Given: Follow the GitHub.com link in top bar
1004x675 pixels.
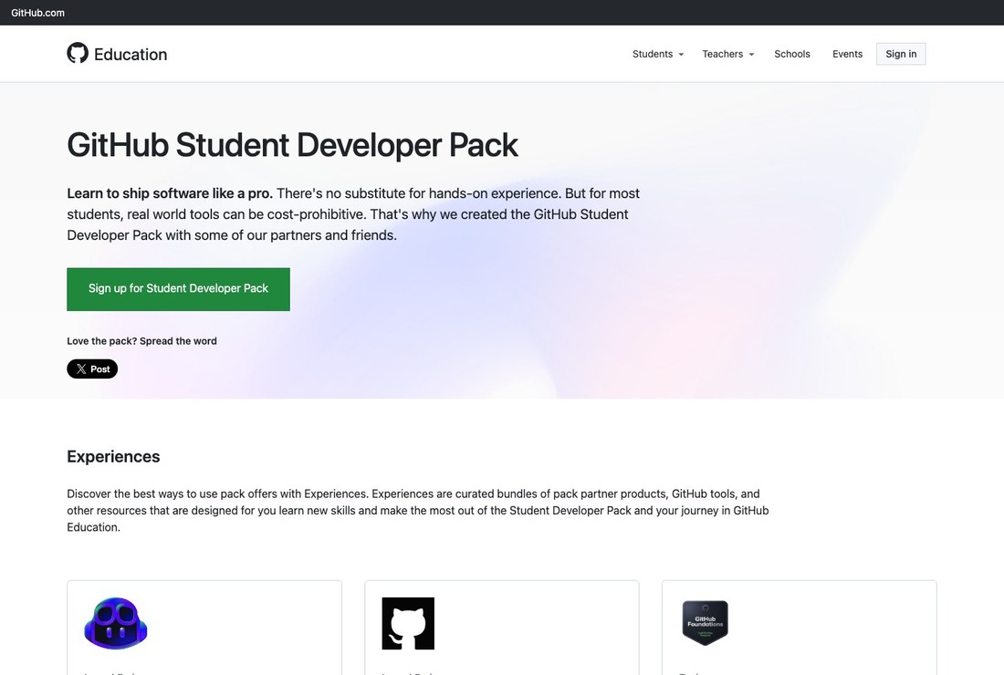Looking at the screenshot, I should [37, 13].
